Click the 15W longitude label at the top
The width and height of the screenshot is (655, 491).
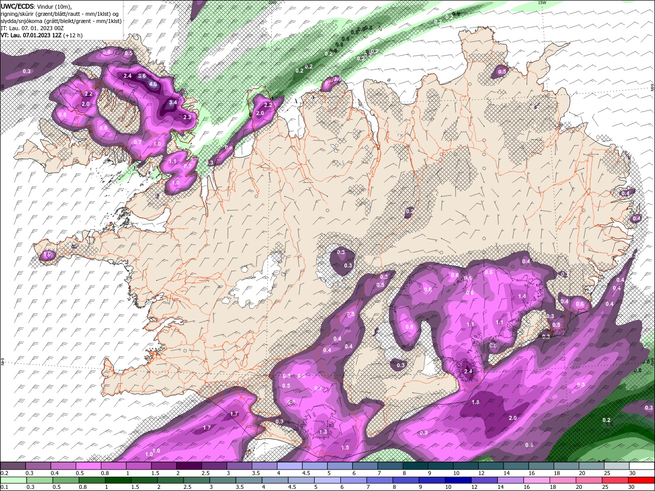(542, 3)
